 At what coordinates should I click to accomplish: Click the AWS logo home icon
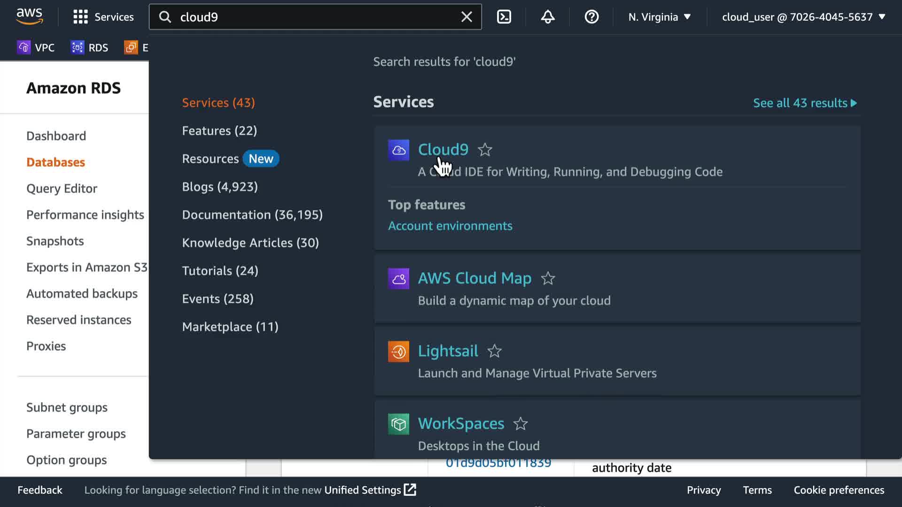click(30, 16)
